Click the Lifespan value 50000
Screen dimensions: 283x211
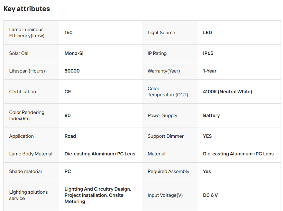[72, 71]
